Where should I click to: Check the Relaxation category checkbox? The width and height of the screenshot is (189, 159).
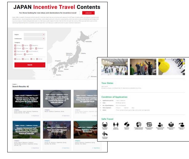click(x=31, y=45)
